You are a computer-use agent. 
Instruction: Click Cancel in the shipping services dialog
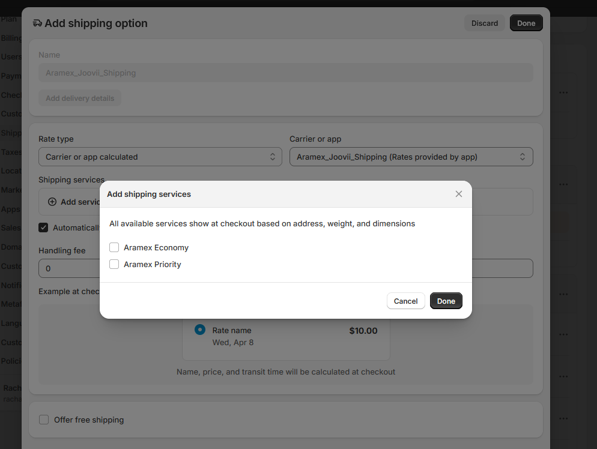(405, 301)
